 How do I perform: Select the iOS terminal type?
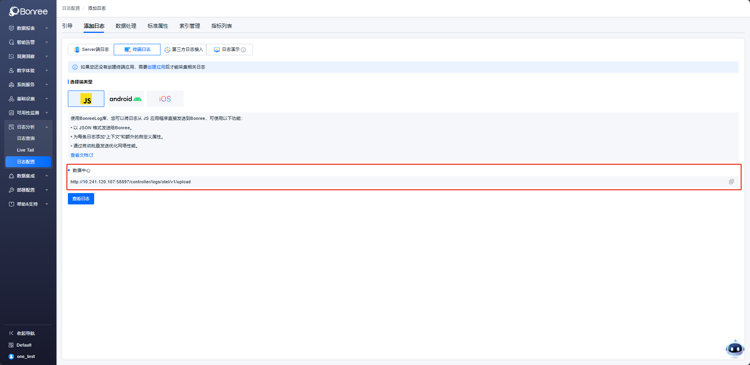[165, 99]
